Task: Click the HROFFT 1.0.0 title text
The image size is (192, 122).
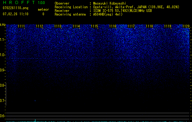Action: click(24, 2)
